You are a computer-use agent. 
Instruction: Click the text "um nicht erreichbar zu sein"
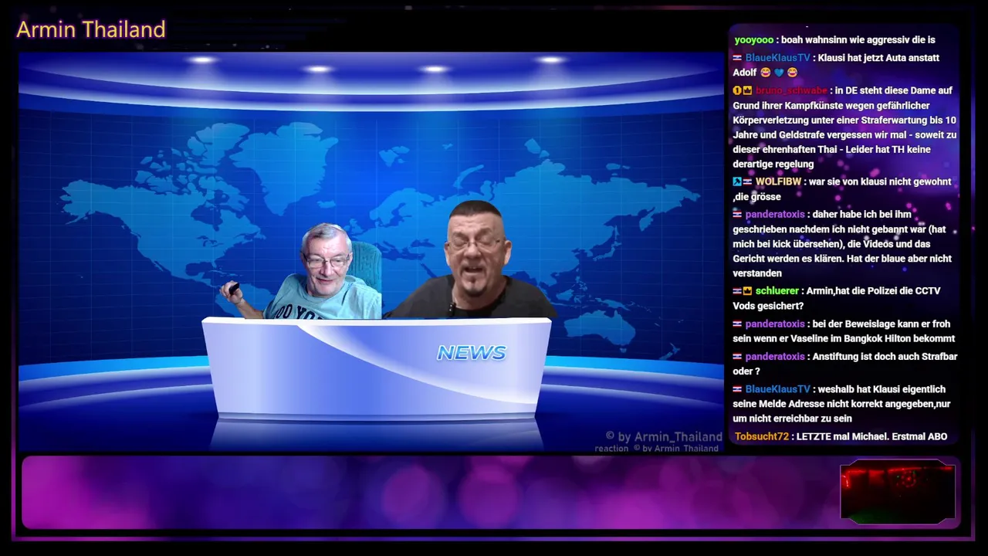tap(793, 419)
